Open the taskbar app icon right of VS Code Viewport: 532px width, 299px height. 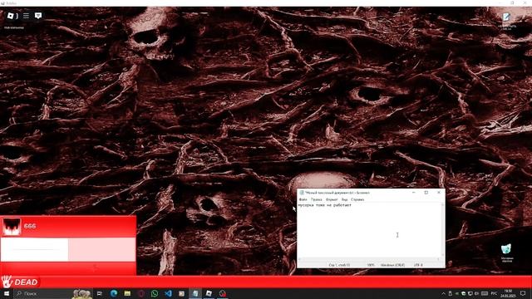181,293
